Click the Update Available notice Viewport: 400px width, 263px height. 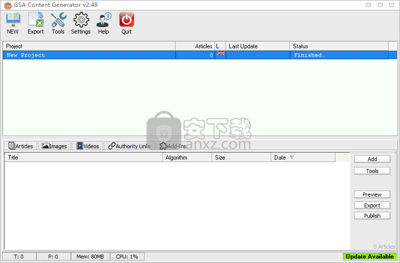click(x=369, y=257)
